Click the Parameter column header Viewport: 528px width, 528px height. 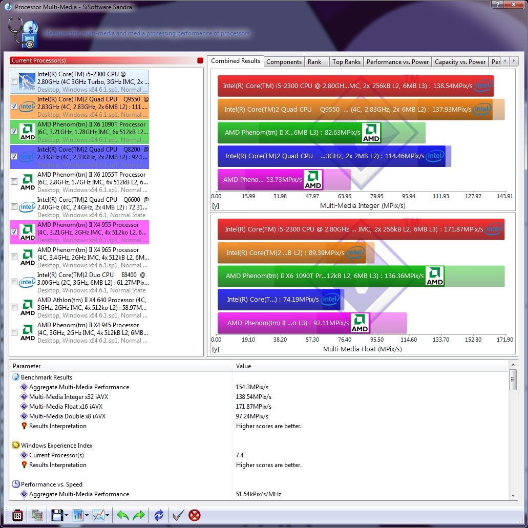(x=121, y=366)
